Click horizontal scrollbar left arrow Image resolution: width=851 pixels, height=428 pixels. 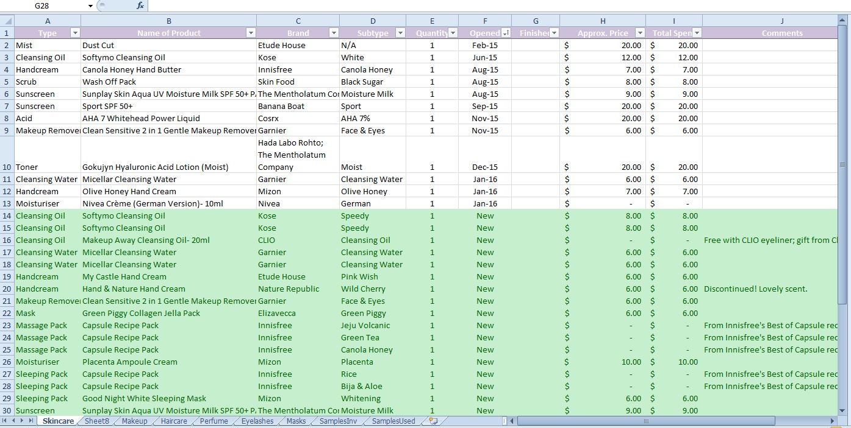coord(512,421)
